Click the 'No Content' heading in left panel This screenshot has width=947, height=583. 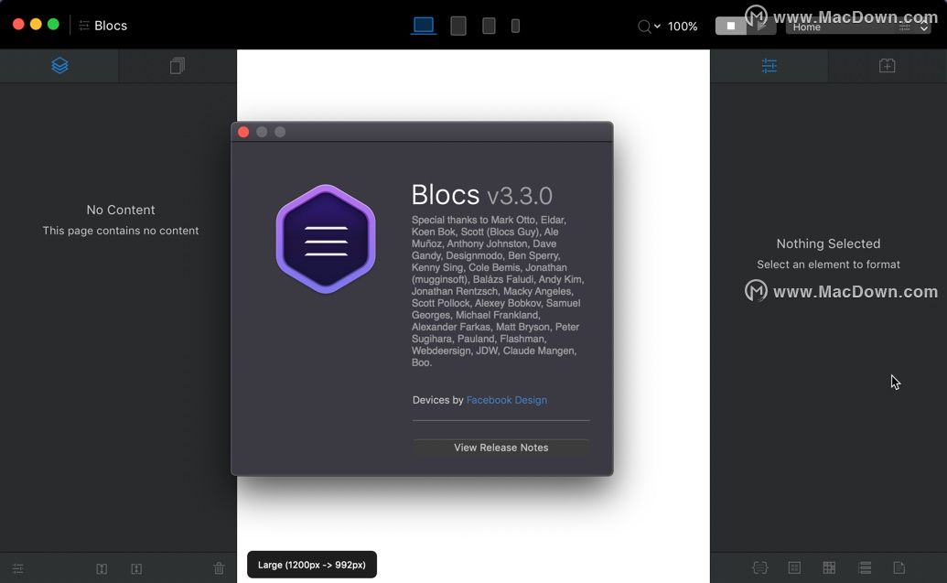point(121,210)
